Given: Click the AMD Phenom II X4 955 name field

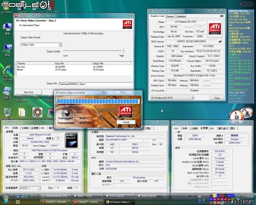Looking at the screenshot, I should tap(40, 135).
